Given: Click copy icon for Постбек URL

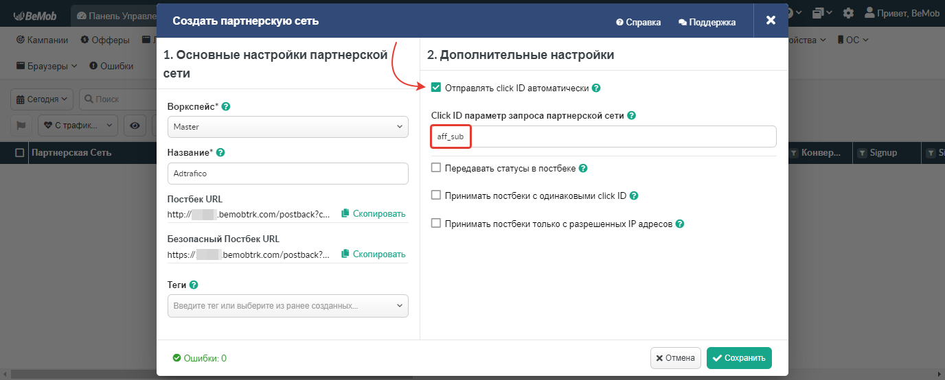Looking at the screenshot, I should 345,213.
